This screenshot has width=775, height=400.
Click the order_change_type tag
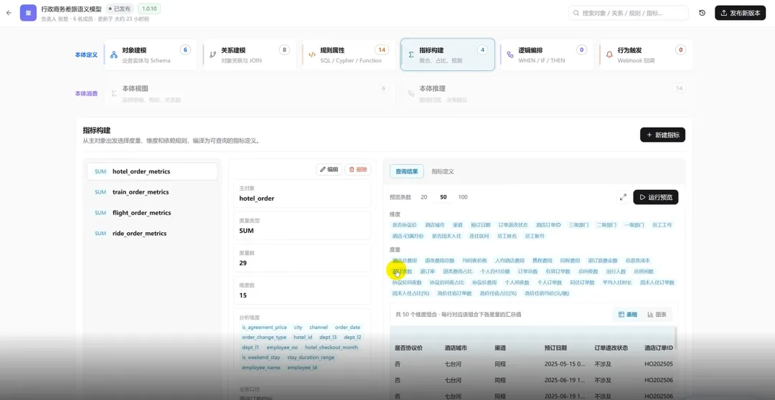(264, 338)
